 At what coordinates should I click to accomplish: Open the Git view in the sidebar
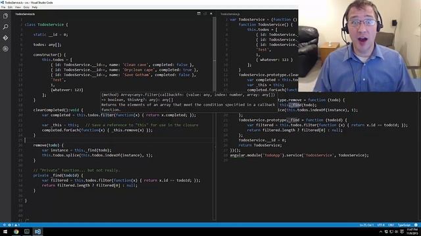click(5, 38)
